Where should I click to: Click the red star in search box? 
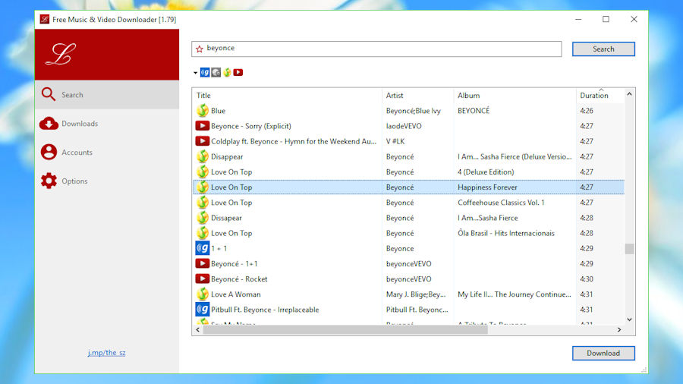(200, 49)
